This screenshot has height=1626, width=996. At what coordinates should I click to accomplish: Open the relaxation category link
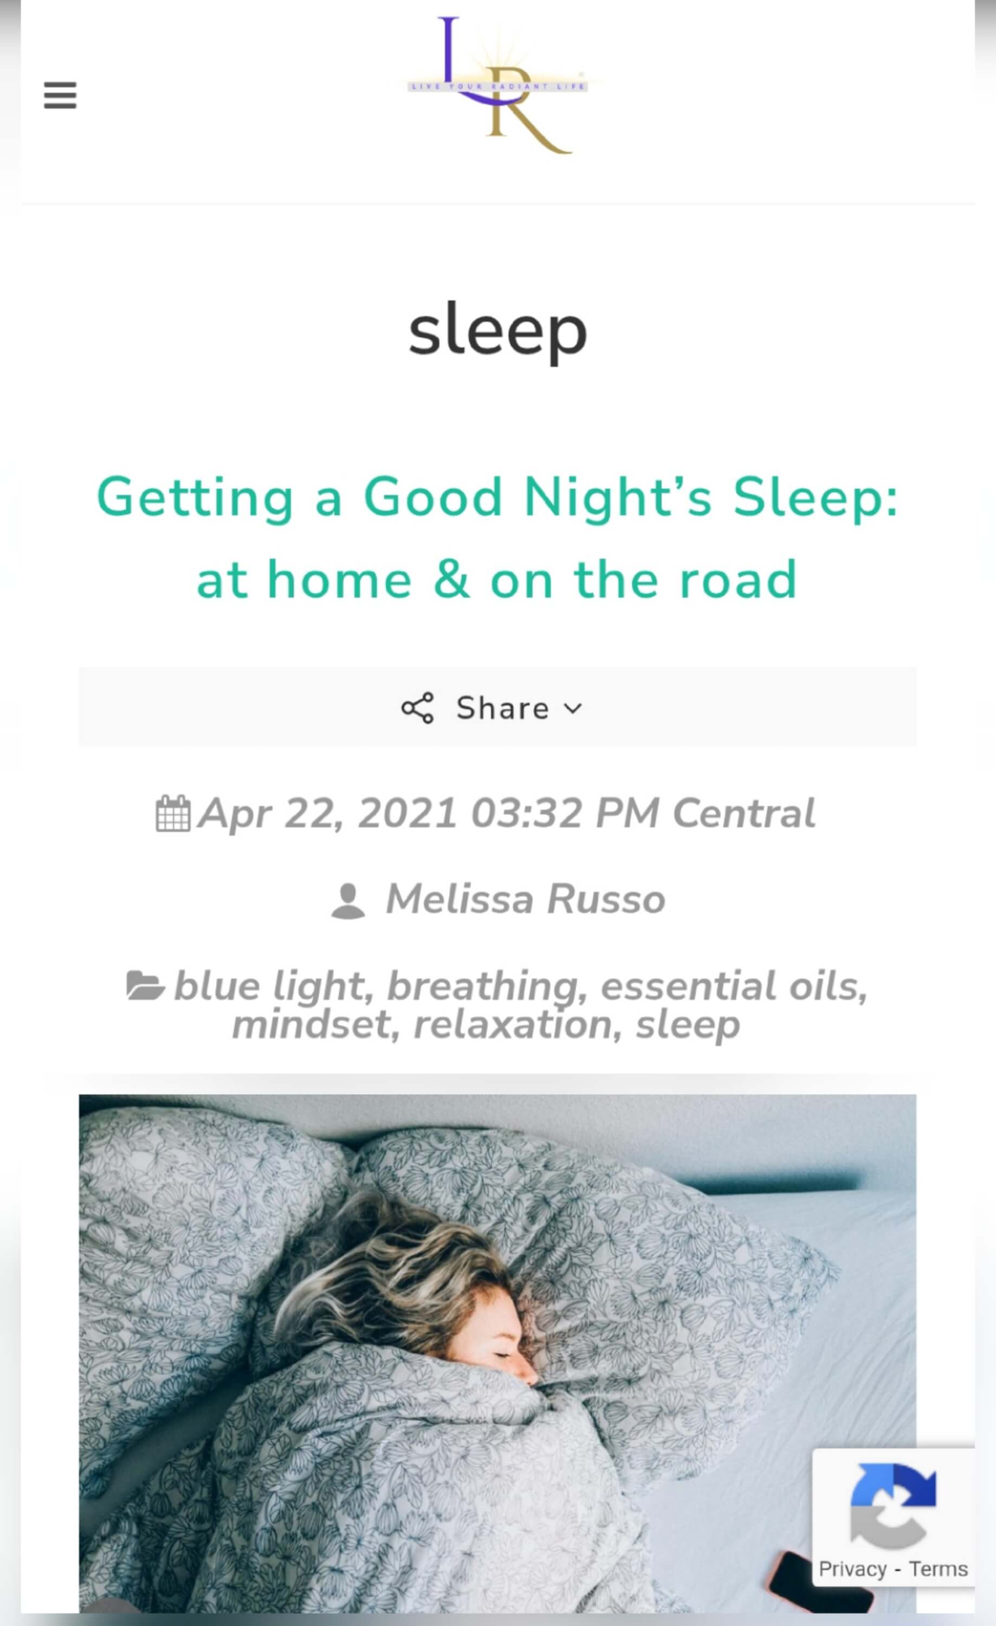point(512,1025)
